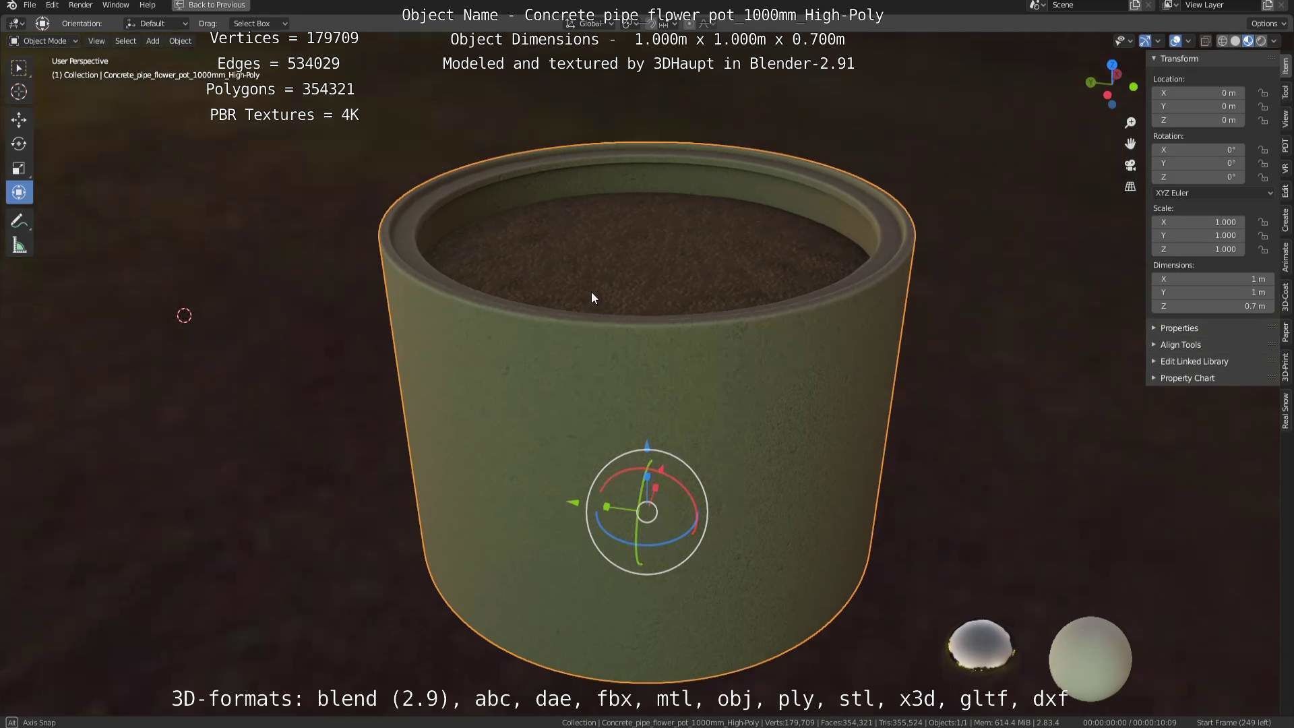Switch perspective/orthographic grid icon
The width and height of the screenshot is (1294, 728).
(1130, 186)
